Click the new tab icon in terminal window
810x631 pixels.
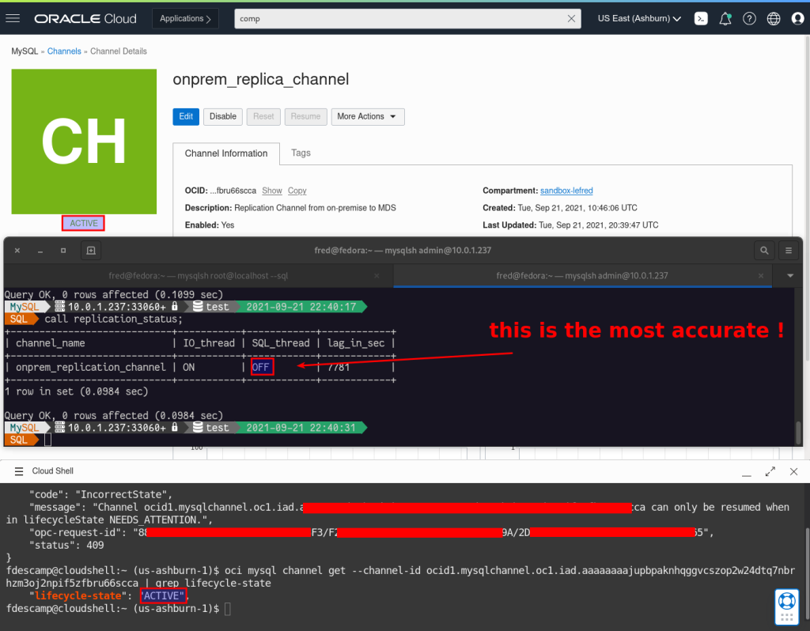(91, 251)
